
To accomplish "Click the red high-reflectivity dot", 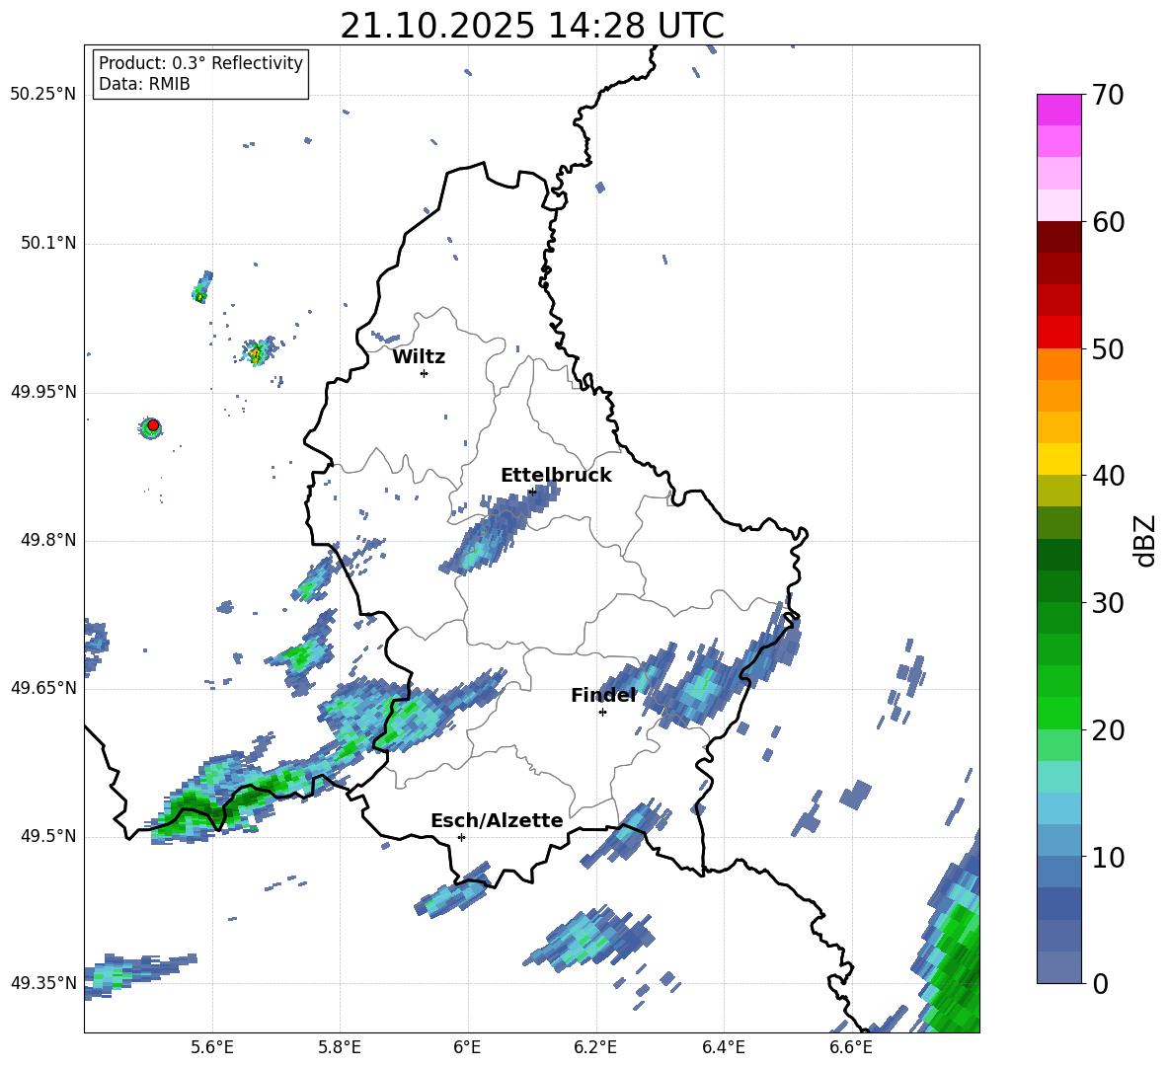I will pos(153,425).
